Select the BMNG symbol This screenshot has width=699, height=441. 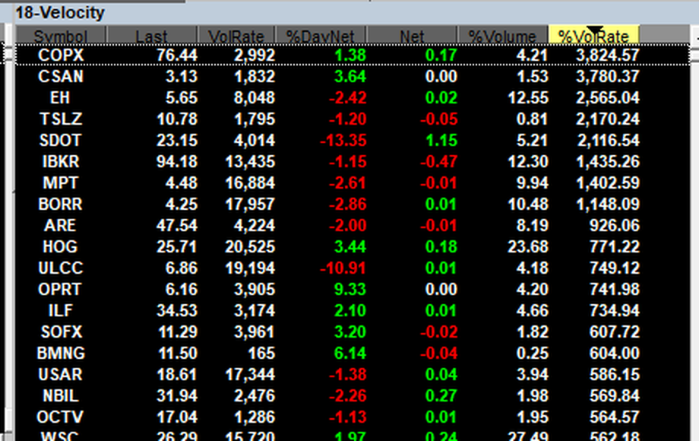(61, 353)
